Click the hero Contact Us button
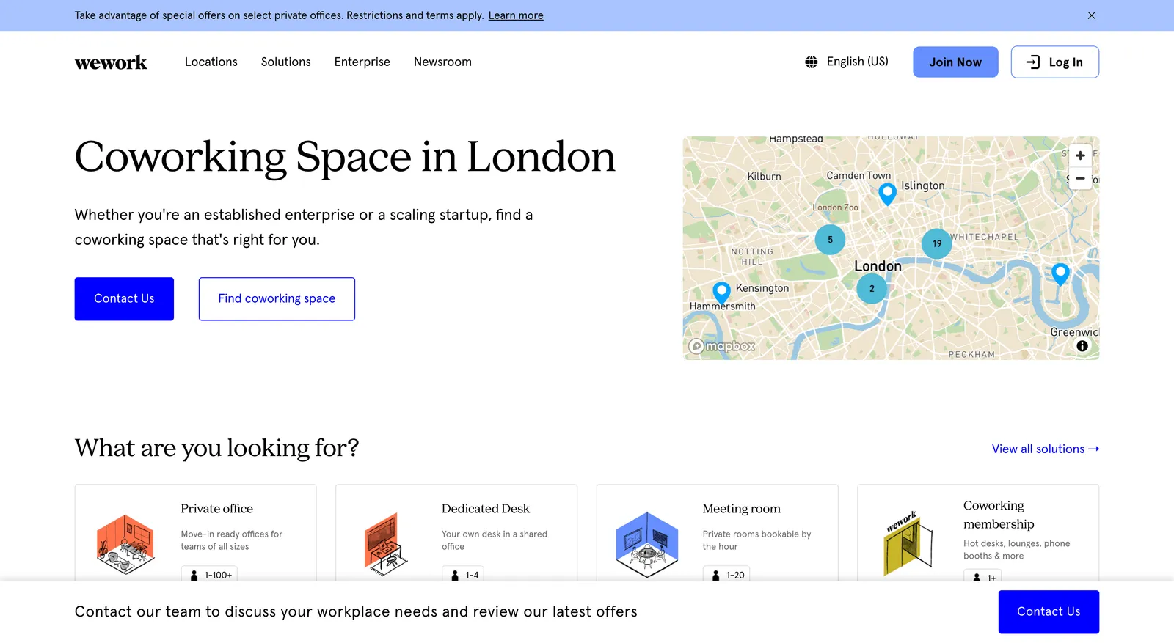1174x643 pixels. point(124,299)
